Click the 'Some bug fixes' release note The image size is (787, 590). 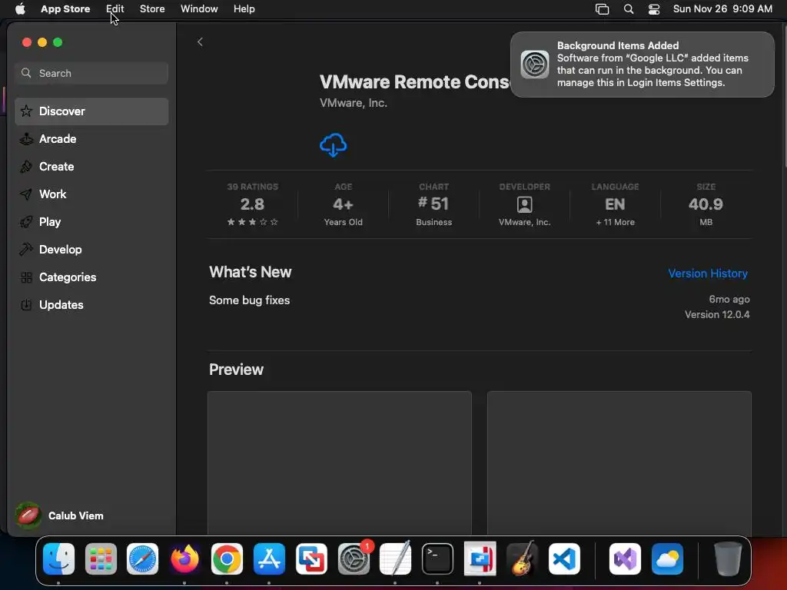(250, 300)
